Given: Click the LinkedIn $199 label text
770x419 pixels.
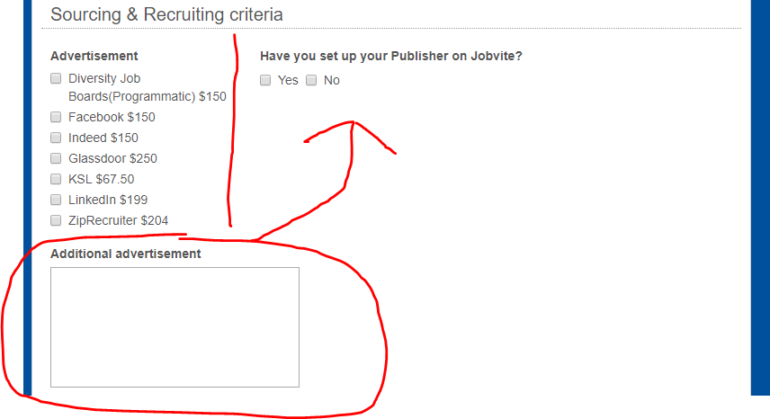Looking at the screenshot, I should point(108,200).
